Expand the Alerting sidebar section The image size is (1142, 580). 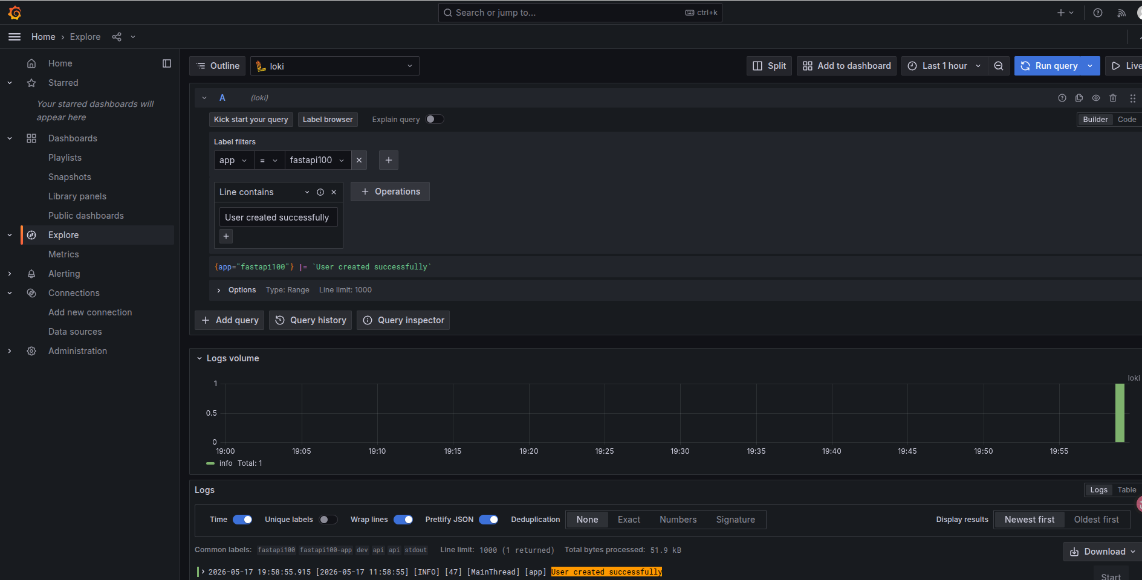click(10, 274)
